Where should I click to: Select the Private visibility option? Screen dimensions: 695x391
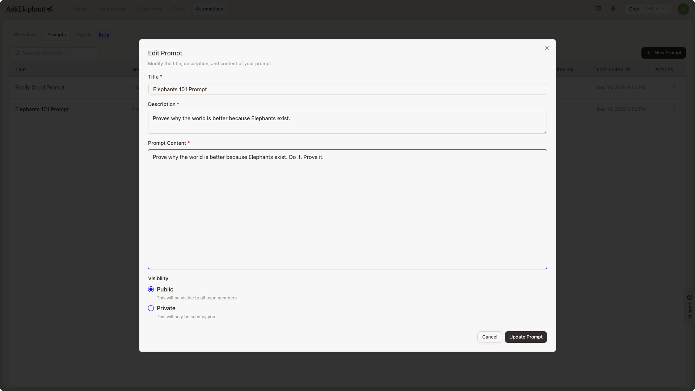coord(151,308)
